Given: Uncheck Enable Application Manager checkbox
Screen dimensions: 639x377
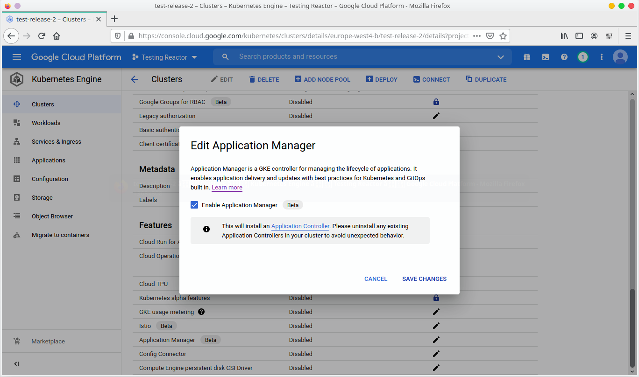Looking at the screenshot, I should point(194,205).
